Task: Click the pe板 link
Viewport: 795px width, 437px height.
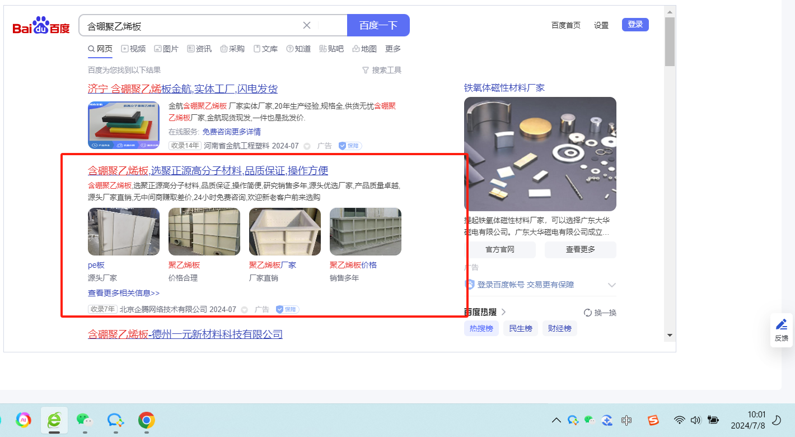Action: click(96, 265)
